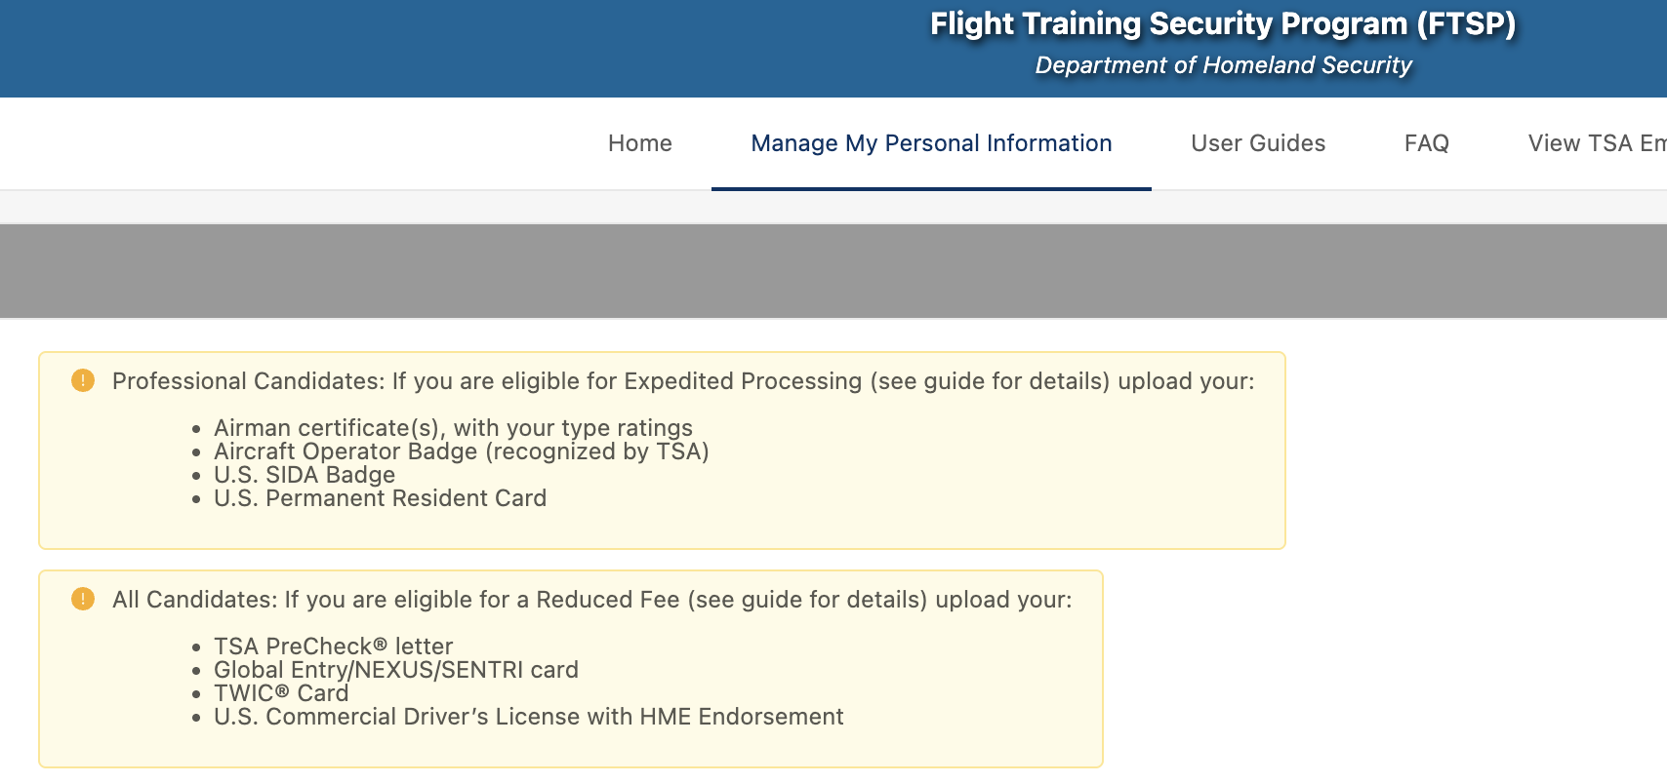Click the Commercial Driver's License HME item

(528, 717)
